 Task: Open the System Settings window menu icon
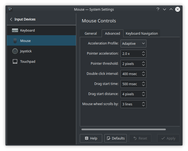(x=10, y=9)
